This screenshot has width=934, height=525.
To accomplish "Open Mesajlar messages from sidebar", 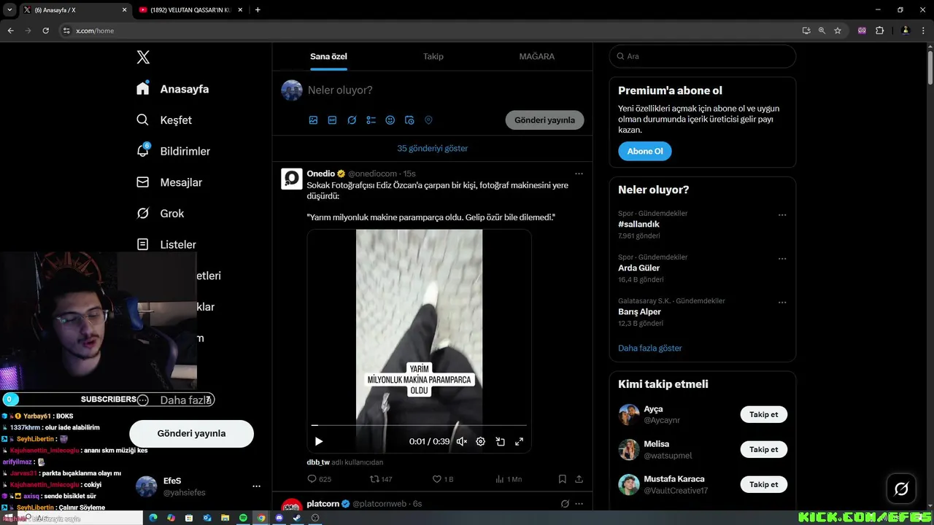I will coord(170,182).
